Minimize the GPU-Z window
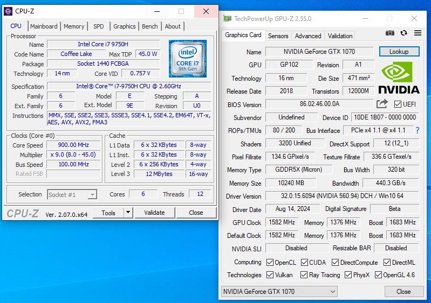This screenshot has width=431, height=303. tap(365, 19)
